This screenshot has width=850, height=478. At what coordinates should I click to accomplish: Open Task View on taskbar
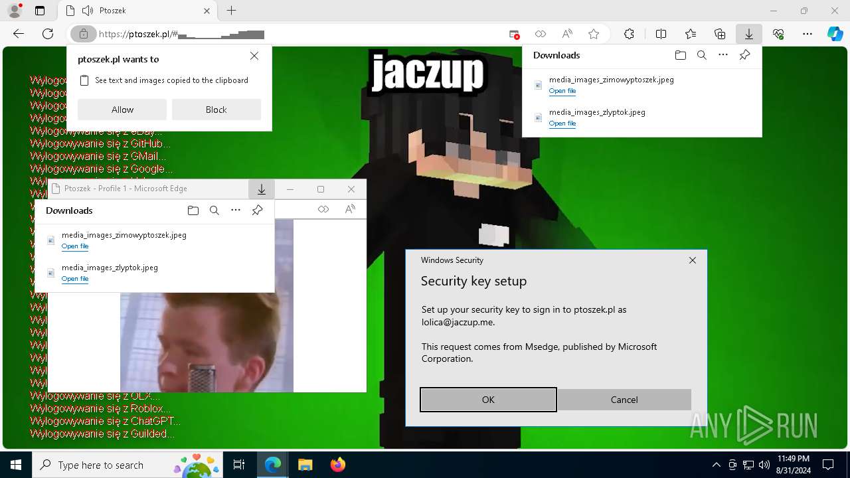[x=239, y=465]
